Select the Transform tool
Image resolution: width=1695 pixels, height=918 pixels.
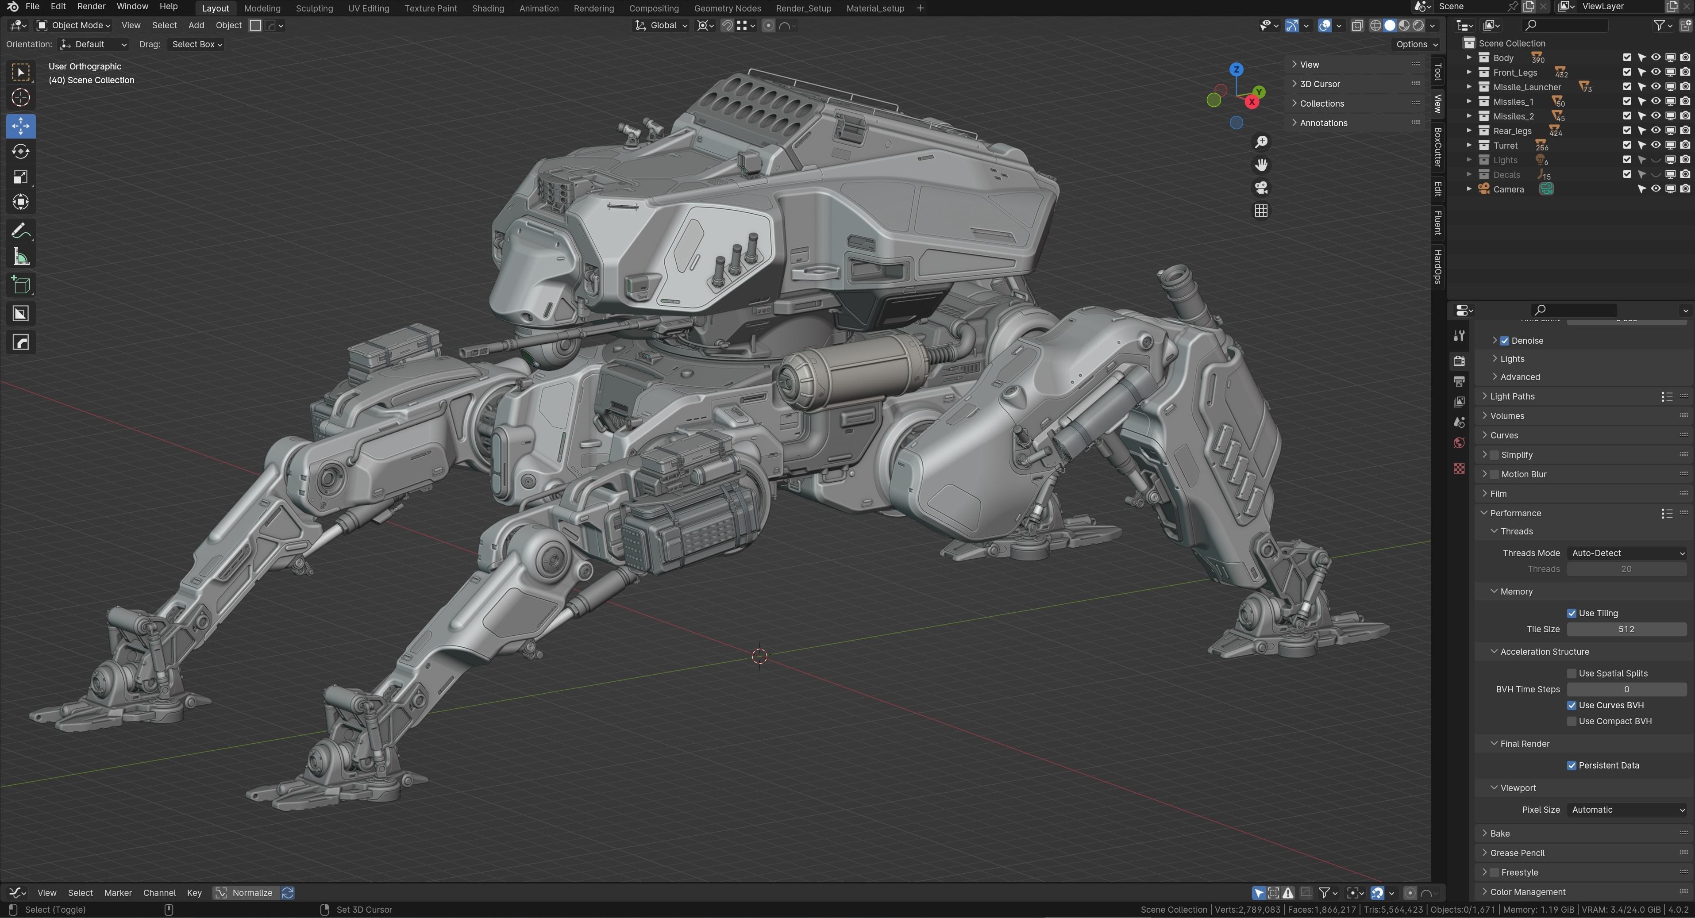[20, 203]
